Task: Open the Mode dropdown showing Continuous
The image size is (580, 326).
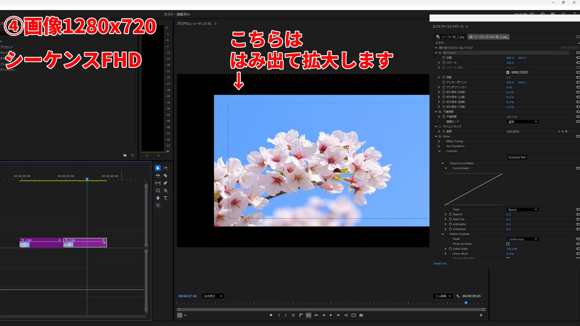Action: click(523, 239)
